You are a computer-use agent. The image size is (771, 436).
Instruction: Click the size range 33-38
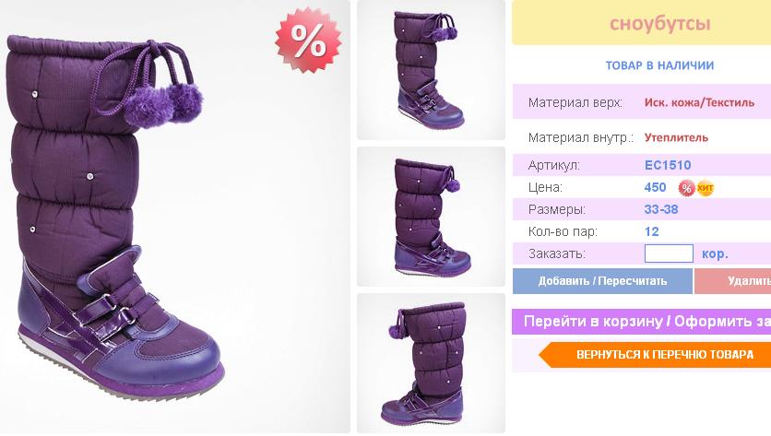(661, 209)
